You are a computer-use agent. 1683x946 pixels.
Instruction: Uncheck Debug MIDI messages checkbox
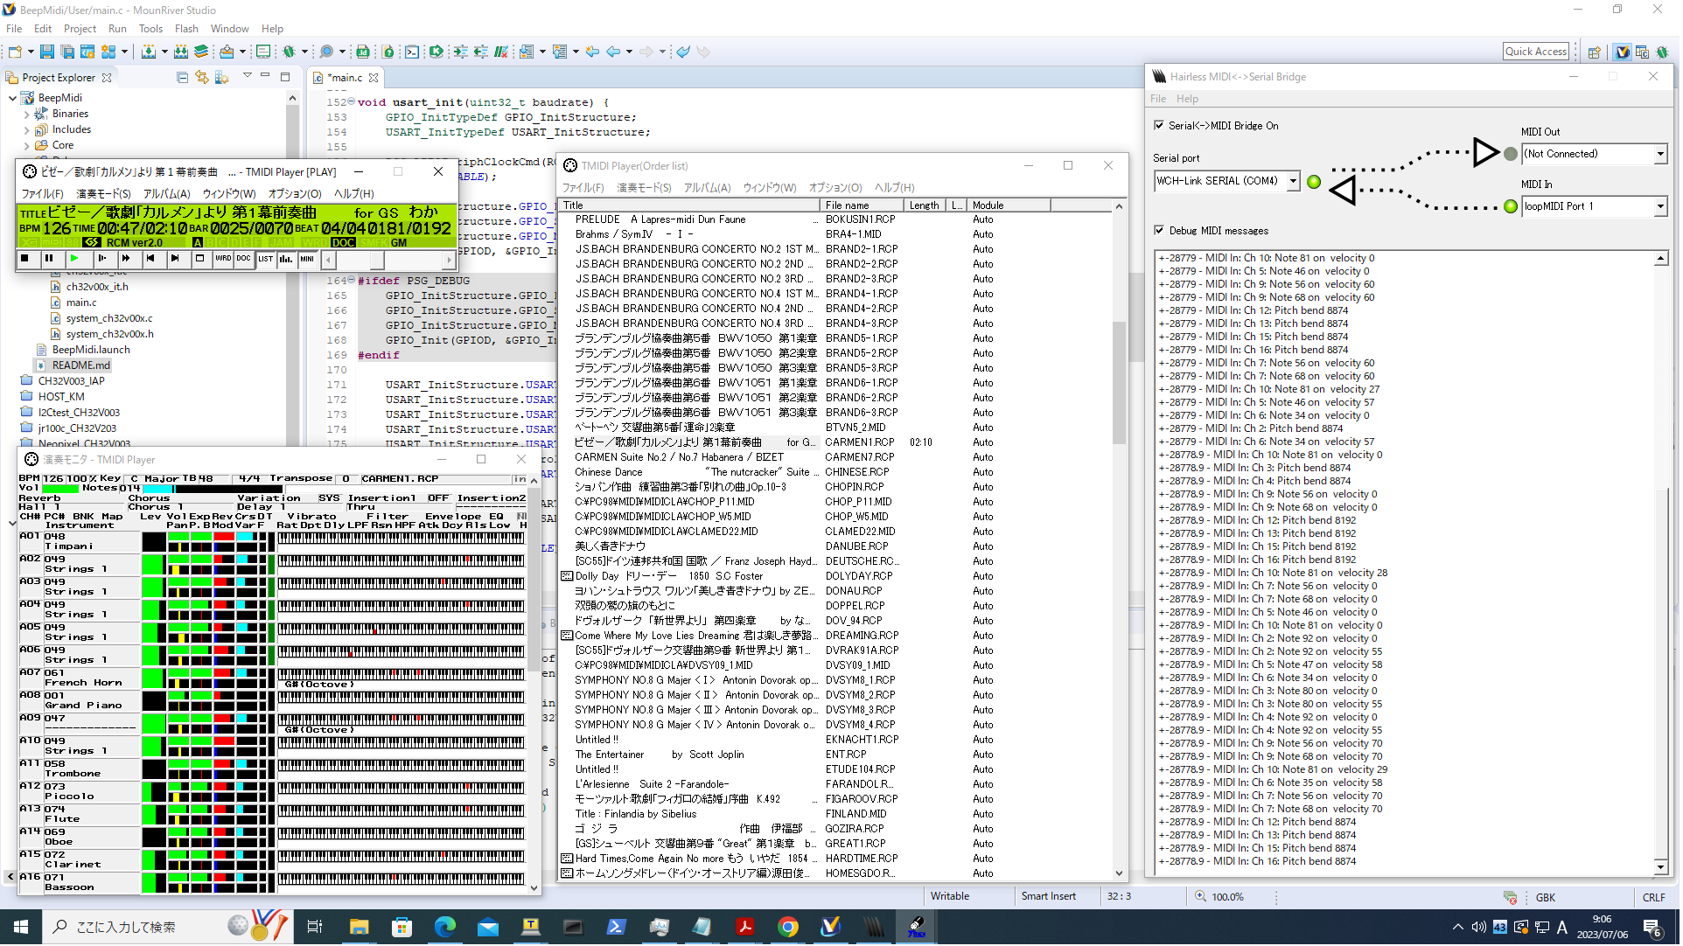point(1159,231)
